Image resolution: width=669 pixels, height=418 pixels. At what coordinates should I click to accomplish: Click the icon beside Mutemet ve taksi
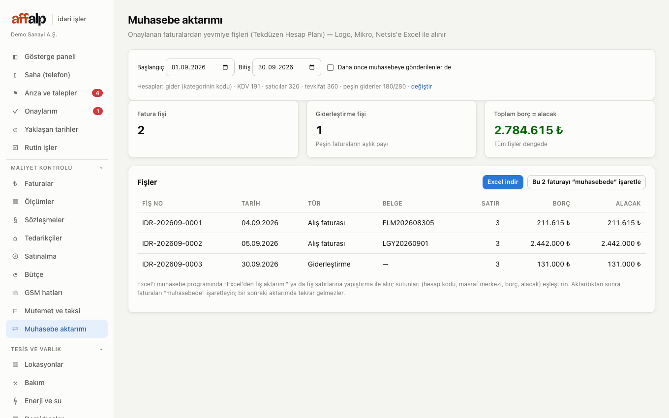tap(15, 311)
